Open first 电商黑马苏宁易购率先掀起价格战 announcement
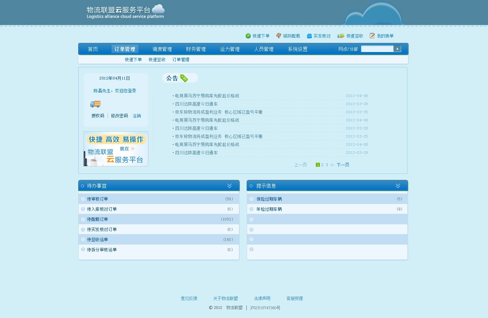The width and height of the screenshot is (488, 318). coord(207,96)
